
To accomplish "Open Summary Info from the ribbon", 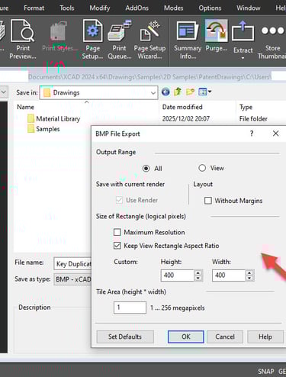I will click(x=188, y=40).
